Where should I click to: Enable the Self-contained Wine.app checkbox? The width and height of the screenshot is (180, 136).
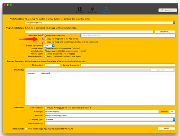point(46,108)
